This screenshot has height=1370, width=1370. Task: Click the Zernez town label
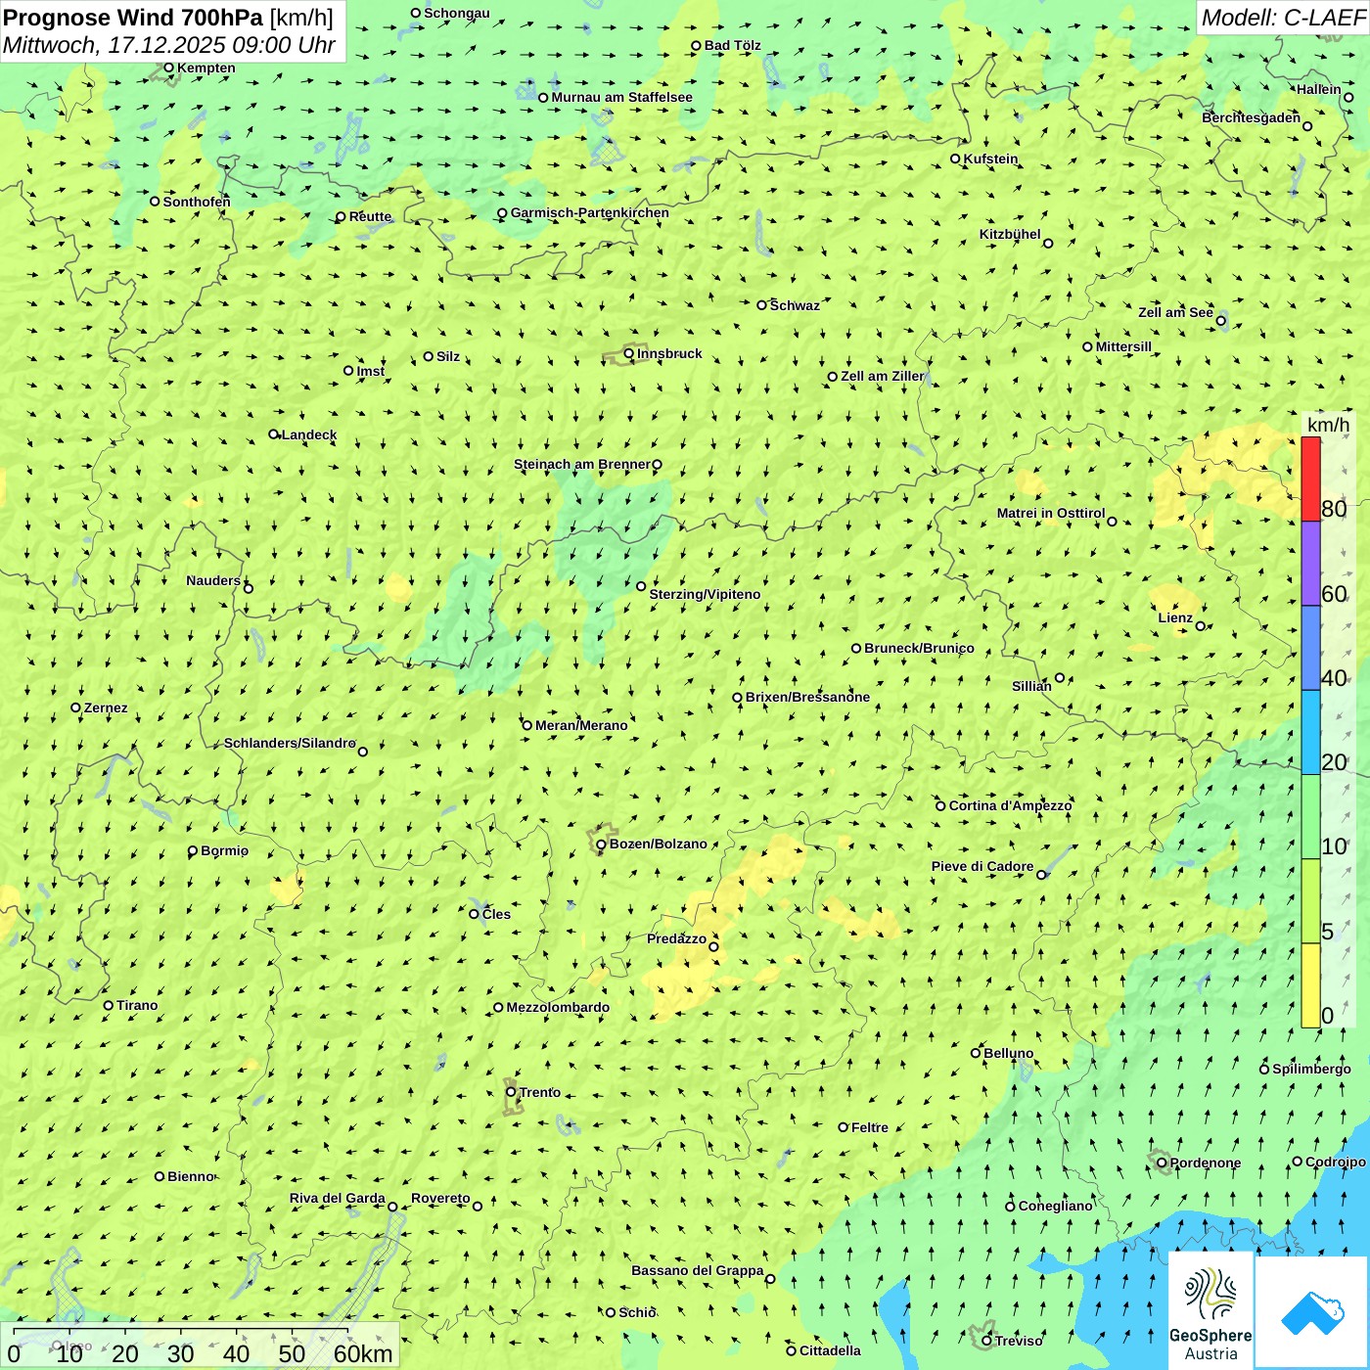(106, 708)
